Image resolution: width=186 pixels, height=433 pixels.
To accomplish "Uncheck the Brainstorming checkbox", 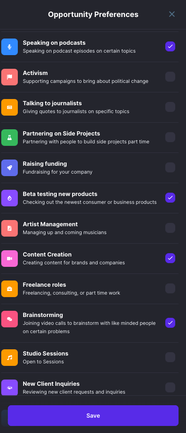I will pos(170,323).
